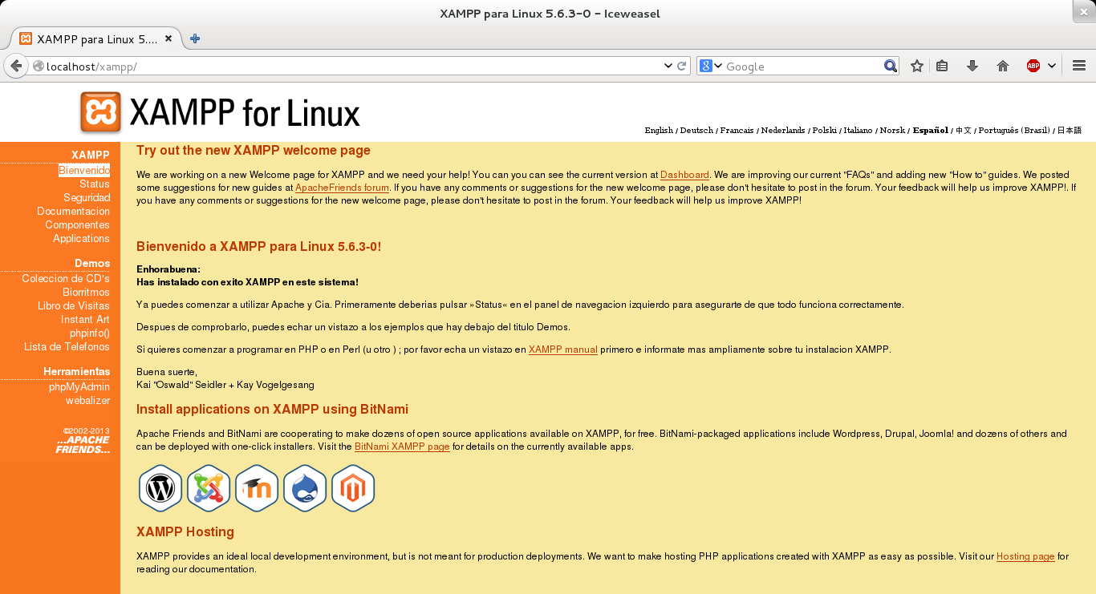Screen dimensions: 1096x594
Task: Open the URL history dropdown arrow
Action: click(668, 66)
